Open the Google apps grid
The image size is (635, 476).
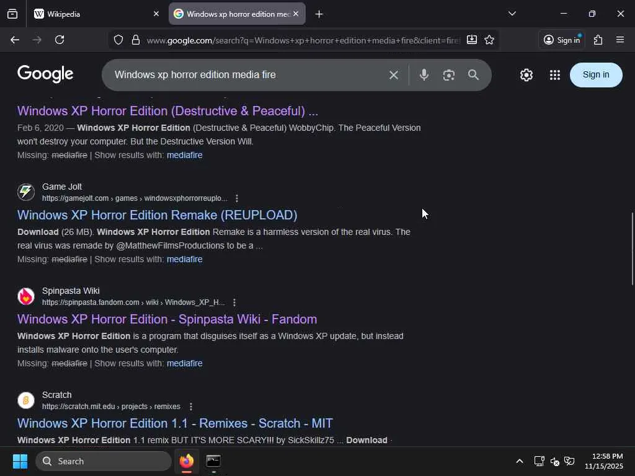point(555,75)
